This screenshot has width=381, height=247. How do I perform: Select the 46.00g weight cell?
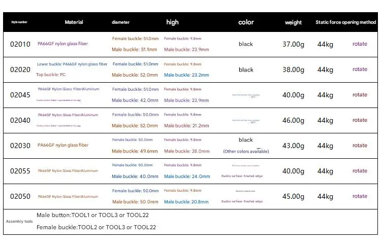point(293,120)
